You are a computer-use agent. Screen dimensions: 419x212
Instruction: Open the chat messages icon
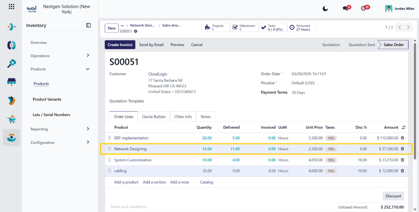point(345,9)
